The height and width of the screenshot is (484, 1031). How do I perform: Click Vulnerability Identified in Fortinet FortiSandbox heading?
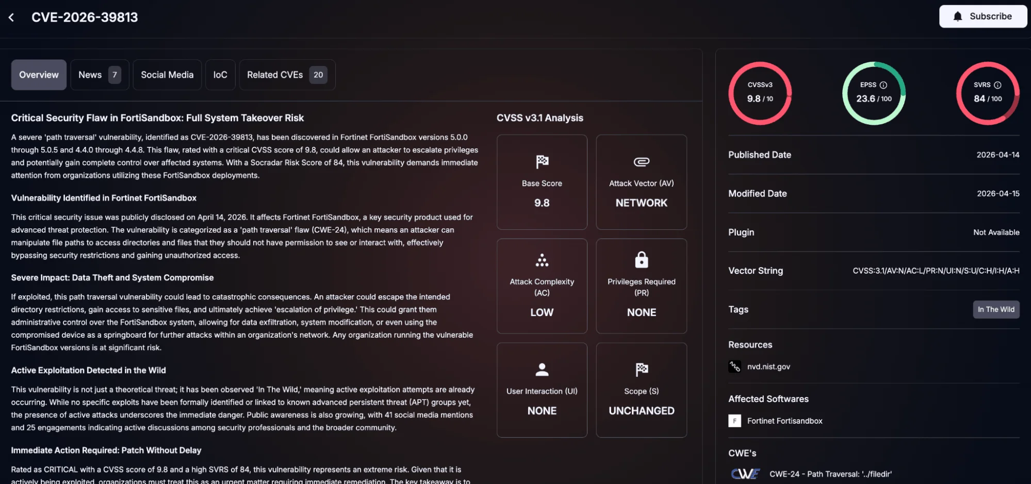coord(104,198)
